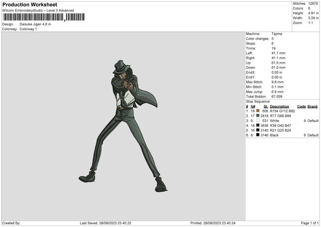The height and width of the screenshot is (227, 321).
Task: Click the Trims value 19
Action: click(273, 48)
